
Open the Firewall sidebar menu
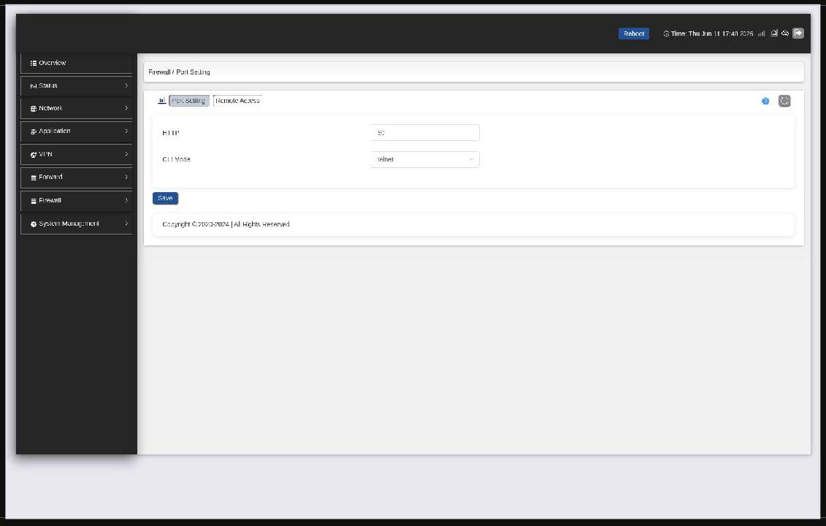(x=77, y=201)
